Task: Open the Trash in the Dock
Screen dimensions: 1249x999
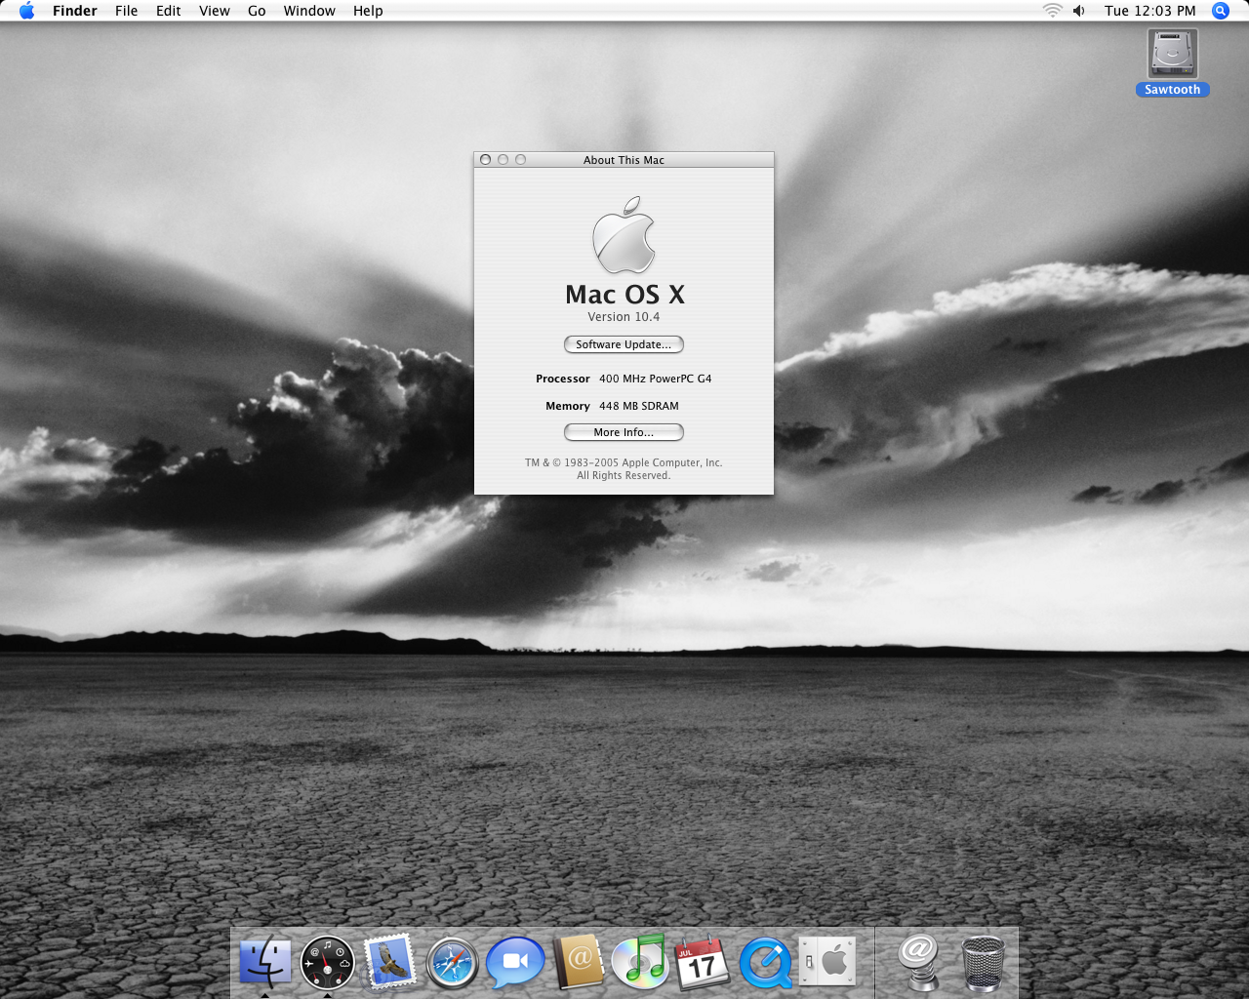Action: click(983, 963)
